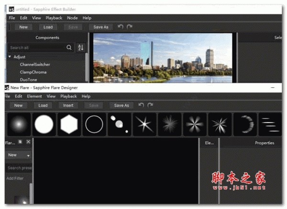
Task: Open Help menu in Flare Designer
Action: pos(86,96)
